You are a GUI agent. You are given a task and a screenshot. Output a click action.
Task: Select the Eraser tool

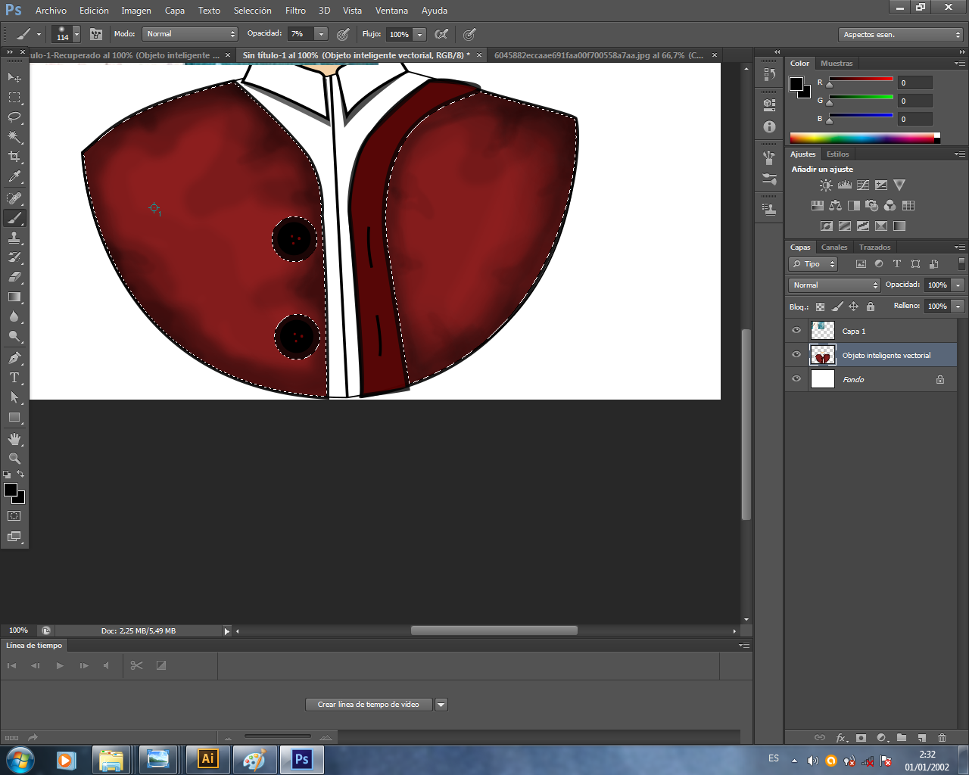click(14, 277)
